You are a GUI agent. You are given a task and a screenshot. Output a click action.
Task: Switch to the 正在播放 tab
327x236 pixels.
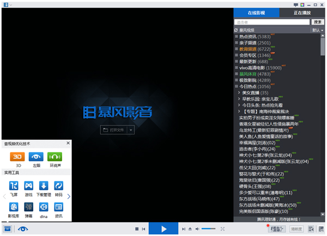(302, 13)
